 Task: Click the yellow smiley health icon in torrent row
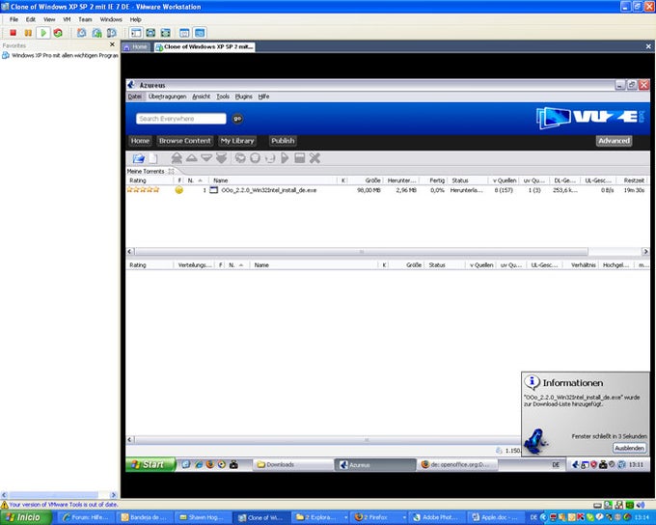(179, 190)
